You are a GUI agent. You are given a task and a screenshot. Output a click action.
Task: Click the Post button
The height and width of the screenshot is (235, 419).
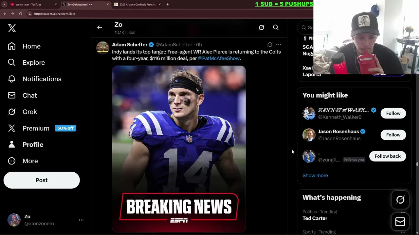42,180
